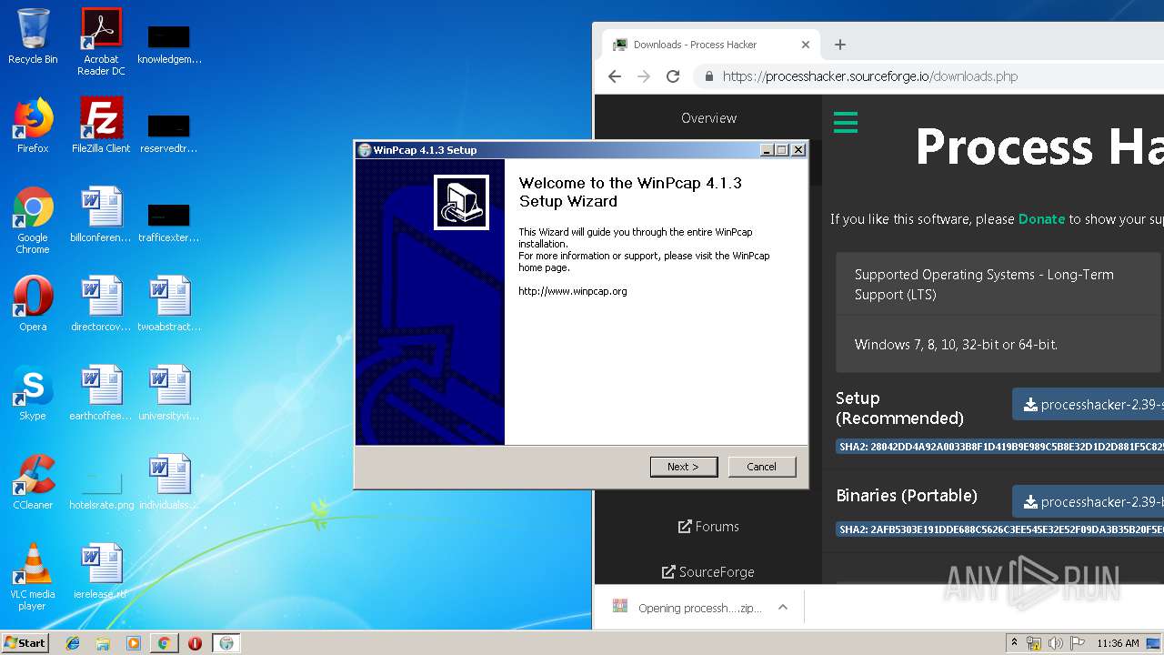Select the knowledgem... desktop file
The image size is (1164, 655).
(x=169, y=43)
